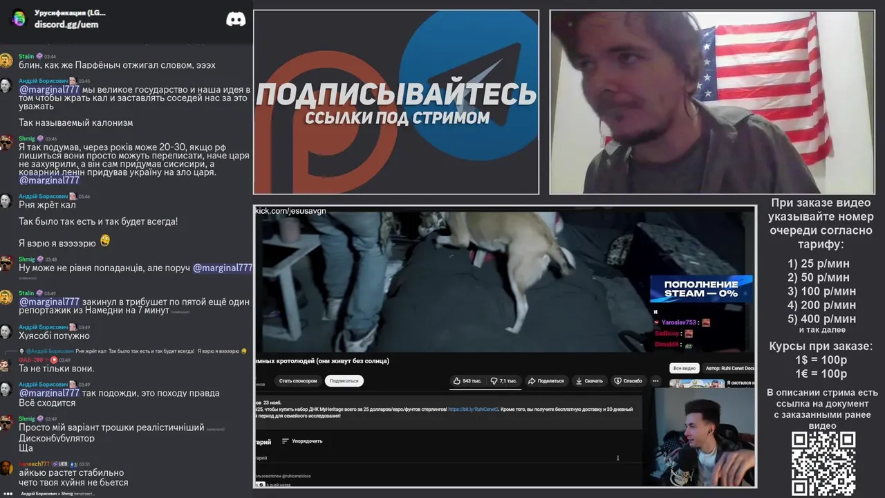The image size is (885, 498).
Task: Click the 'Стать спонсором' button
Action: click(x=298, y=380)
